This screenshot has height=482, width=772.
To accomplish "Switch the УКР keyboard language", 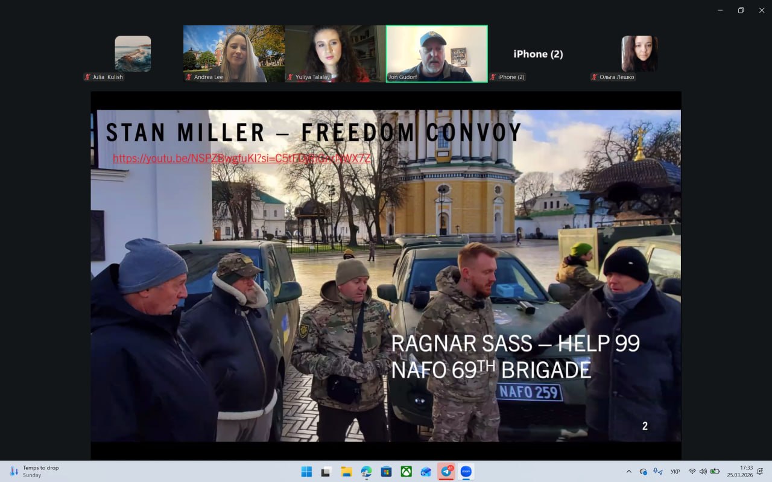I will [x=675, y=471].
